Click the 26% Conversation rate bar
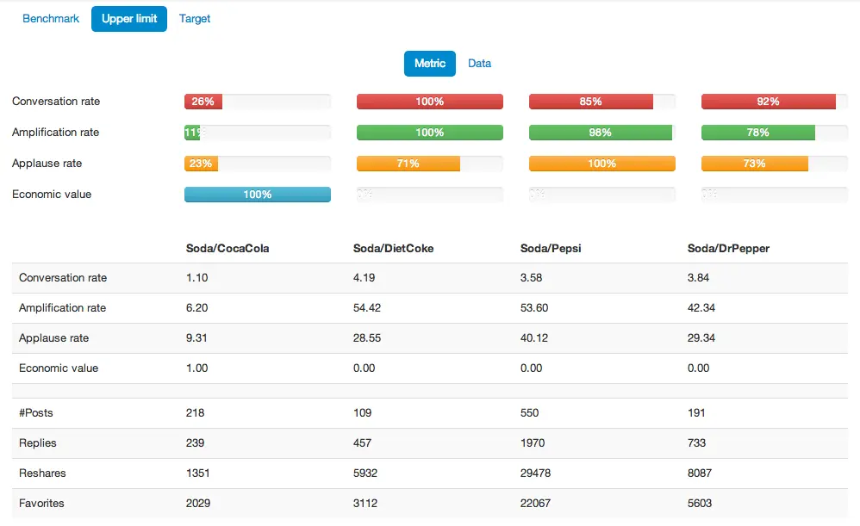This screenshot has width=860, height=526. (x=203, y=102)
